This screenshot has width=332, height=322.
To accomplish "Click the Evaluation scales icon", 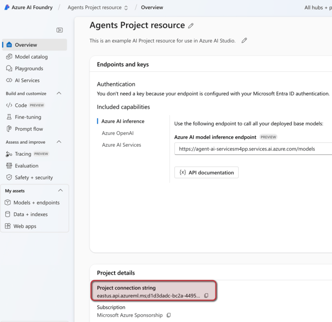I will [9, 166].
